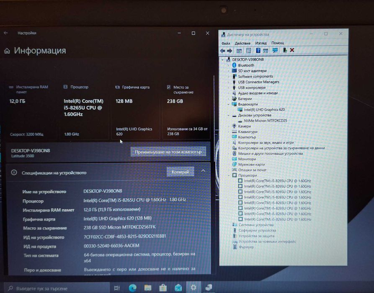374x293 pixels.
Task: Collapse Спецификации на устройството section chevron
Action: 203,171
